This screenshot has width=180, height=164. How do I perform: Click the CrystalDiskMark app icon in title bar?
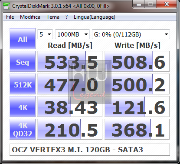click(x=6, y=6)
